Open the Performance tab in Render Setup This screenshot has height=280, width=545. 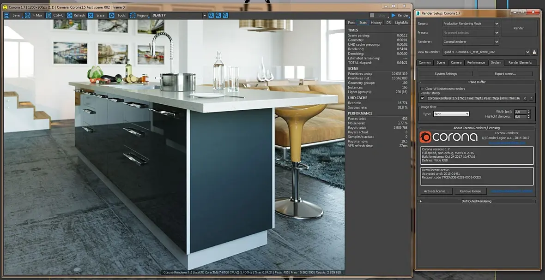tap(476, 62)
